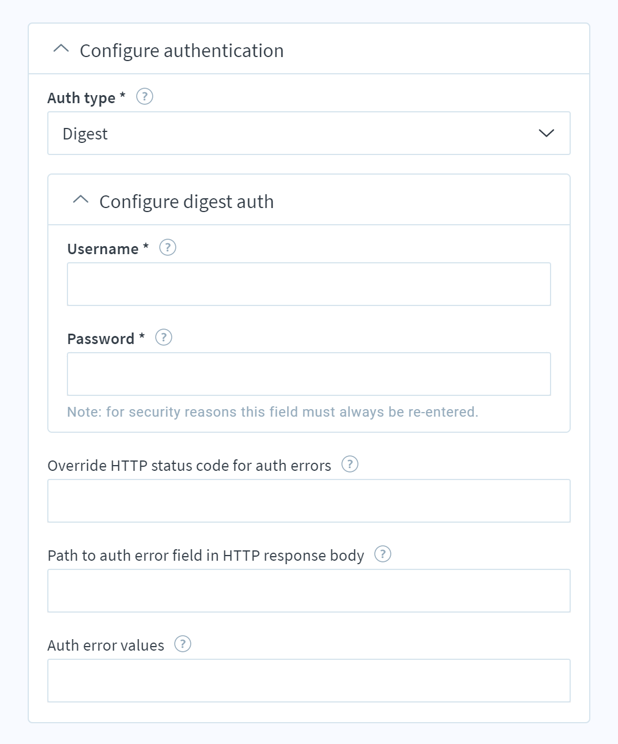Click the Configure authentication header
This screenshot has height=744, width=618.
182,51
